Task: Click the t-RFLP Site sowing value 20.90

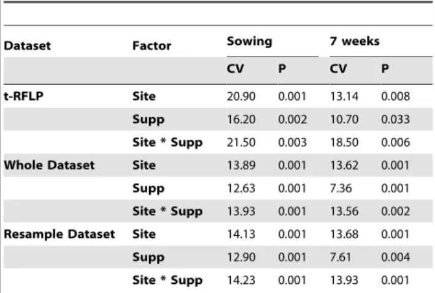Action: tap(241, 96)
